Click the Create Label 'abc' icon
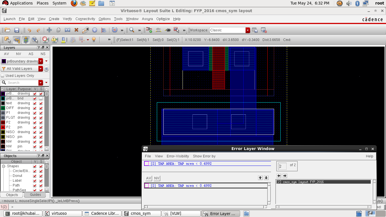The image size is (386, 217). 159,30
